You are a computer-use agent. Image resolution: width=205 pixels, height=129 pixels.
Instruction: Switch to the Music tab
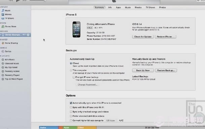click(x=128, y=7)
